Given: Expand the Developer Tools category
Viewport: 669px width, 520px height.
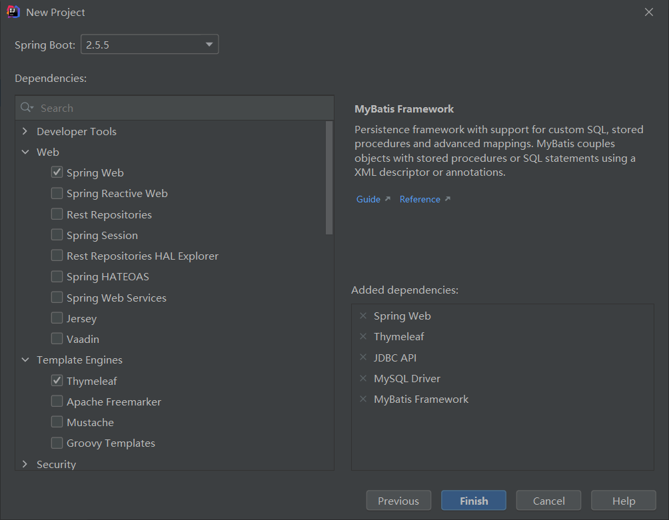Looking at the screenshot, I should pyautogui.click(x=25, y=131).
